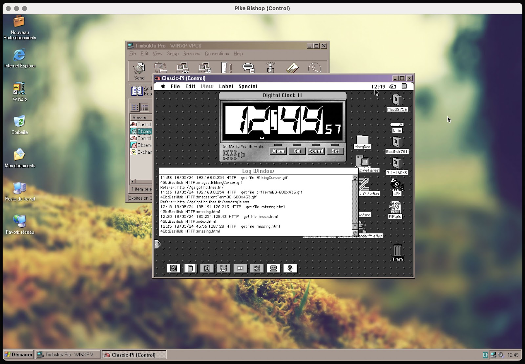This screenshot has height=364, width=525.
Task: Open the Connections menu in Timbuktu Pro
Action: tap(217, 53)
